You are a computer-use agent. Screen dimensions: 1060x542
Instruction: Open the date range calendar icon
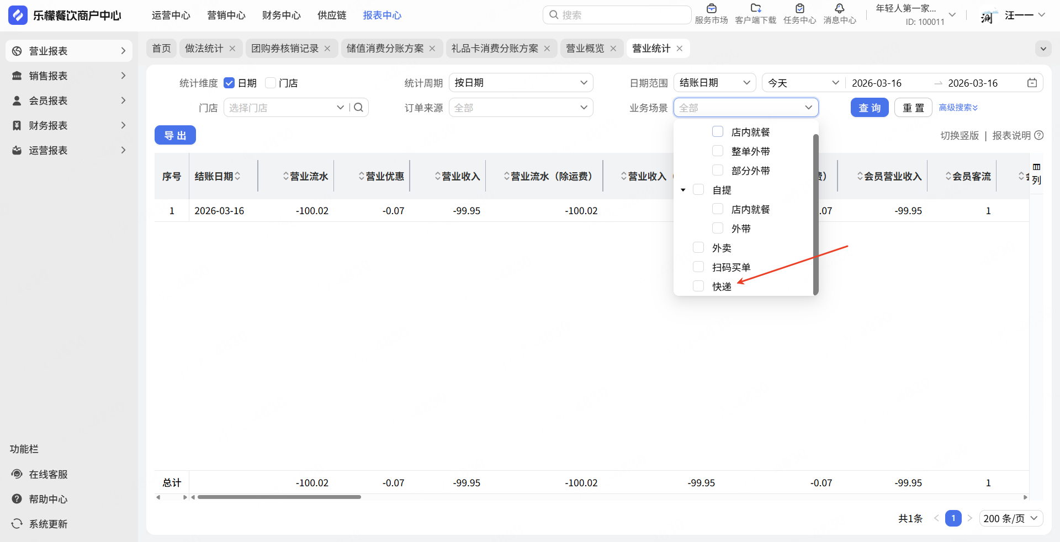(1032, 83)
